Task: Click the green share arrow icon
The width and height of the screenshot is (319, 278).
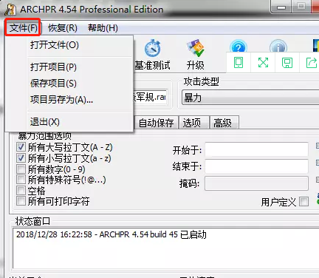Action: (x=311, y=62)
